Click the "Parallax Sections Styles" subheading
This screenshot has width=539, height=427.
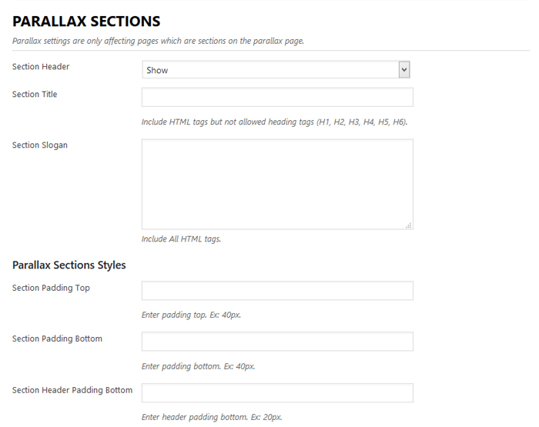[69, 265]
